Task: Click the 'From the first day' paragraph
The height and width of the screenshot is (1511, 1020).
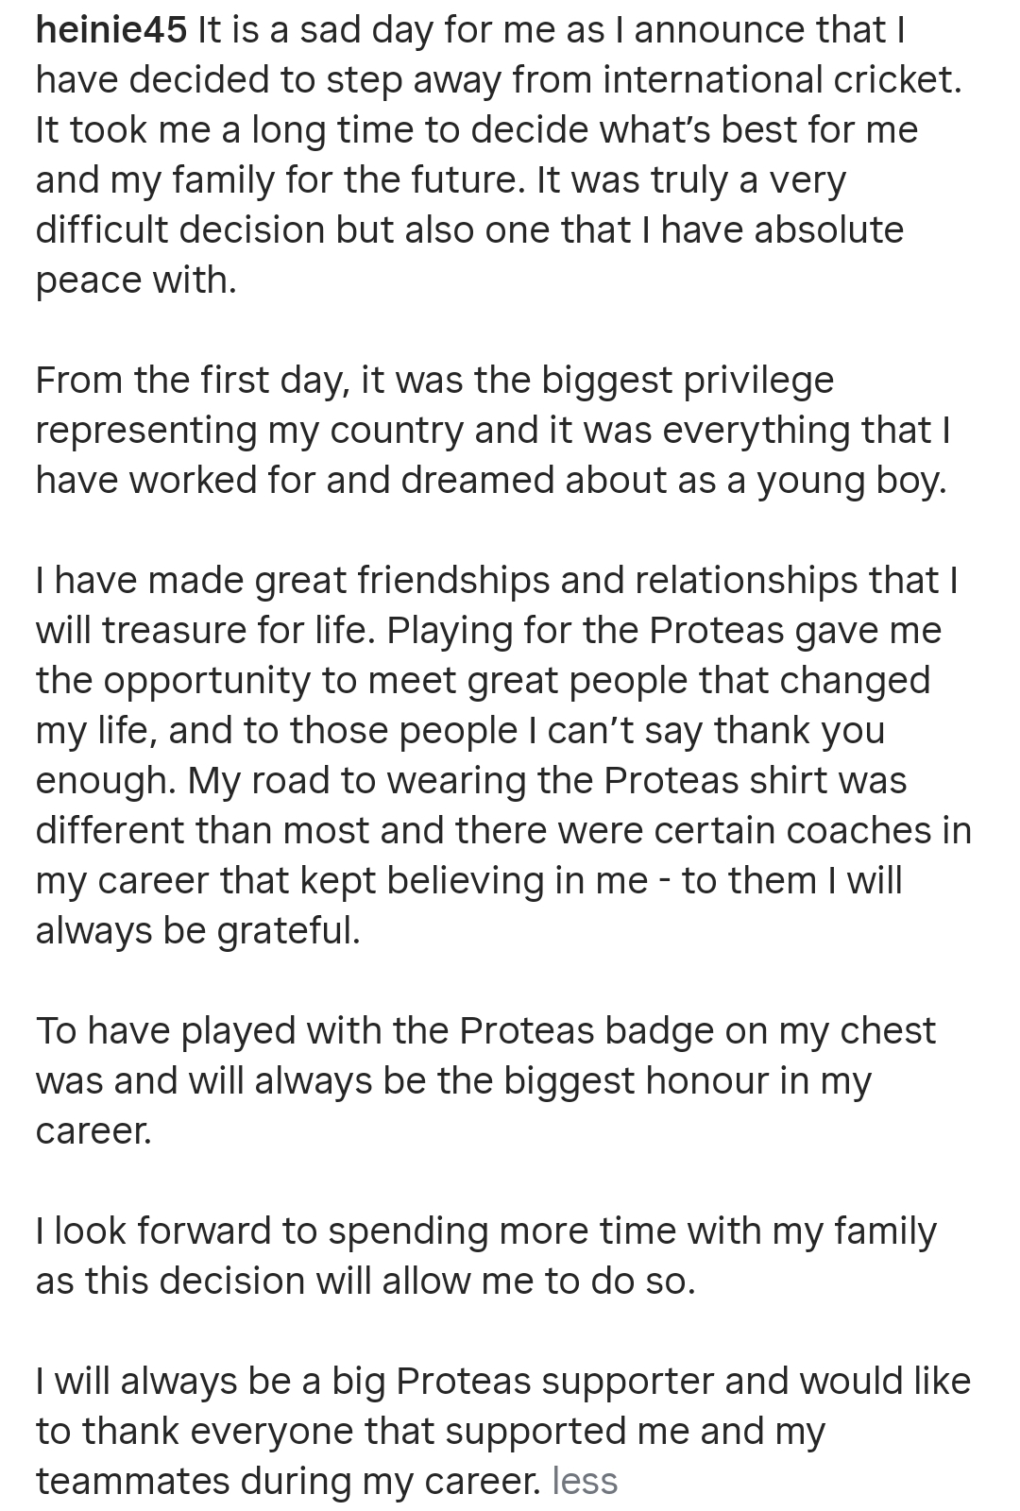Action: (x=493, y=430)
